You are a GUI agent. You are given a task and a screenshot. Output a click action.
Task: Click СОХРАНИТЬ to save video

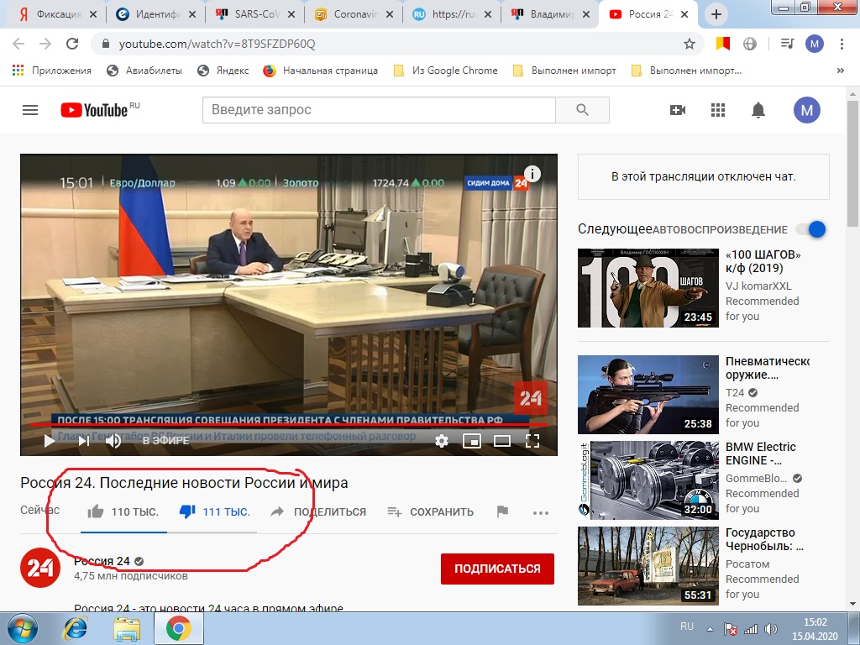coord(430,511)
